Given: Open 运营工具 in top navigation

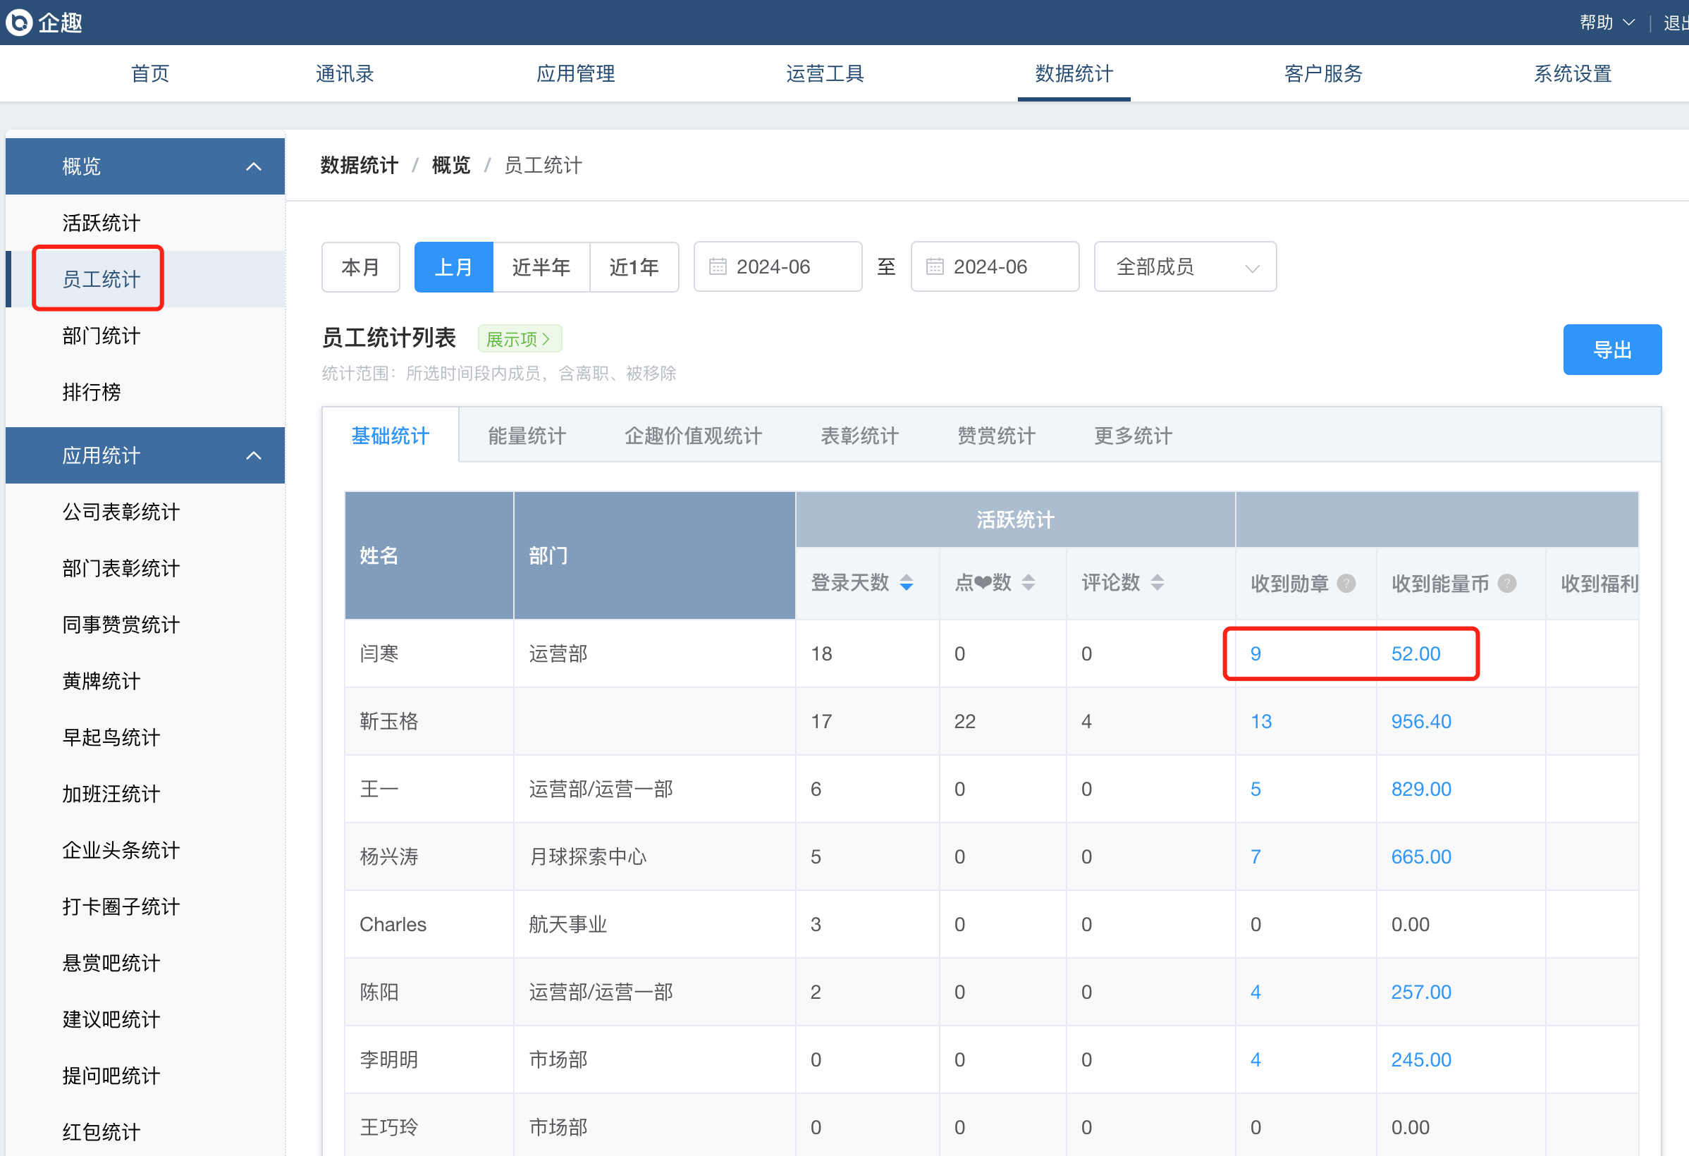Looking at the screenshot, I should pos(824,73).
